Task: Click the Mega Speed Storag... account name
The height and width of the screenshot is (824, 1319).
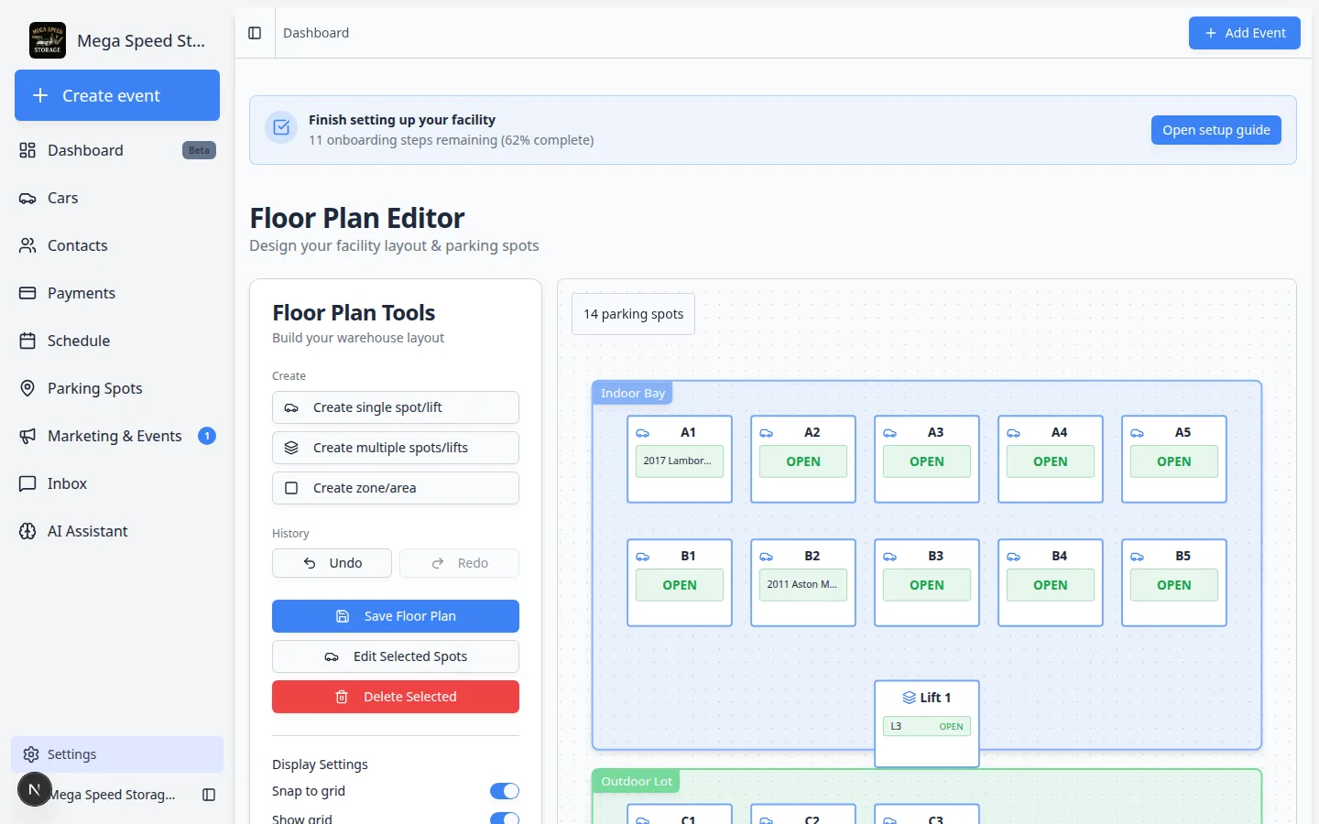Action: tap(112, 795)
